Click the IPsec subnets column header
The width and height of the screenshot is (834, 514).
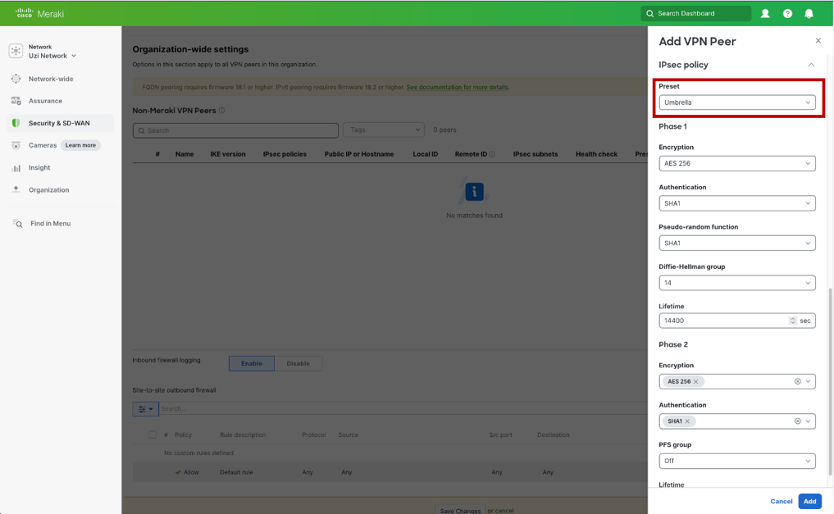[535, 154]
